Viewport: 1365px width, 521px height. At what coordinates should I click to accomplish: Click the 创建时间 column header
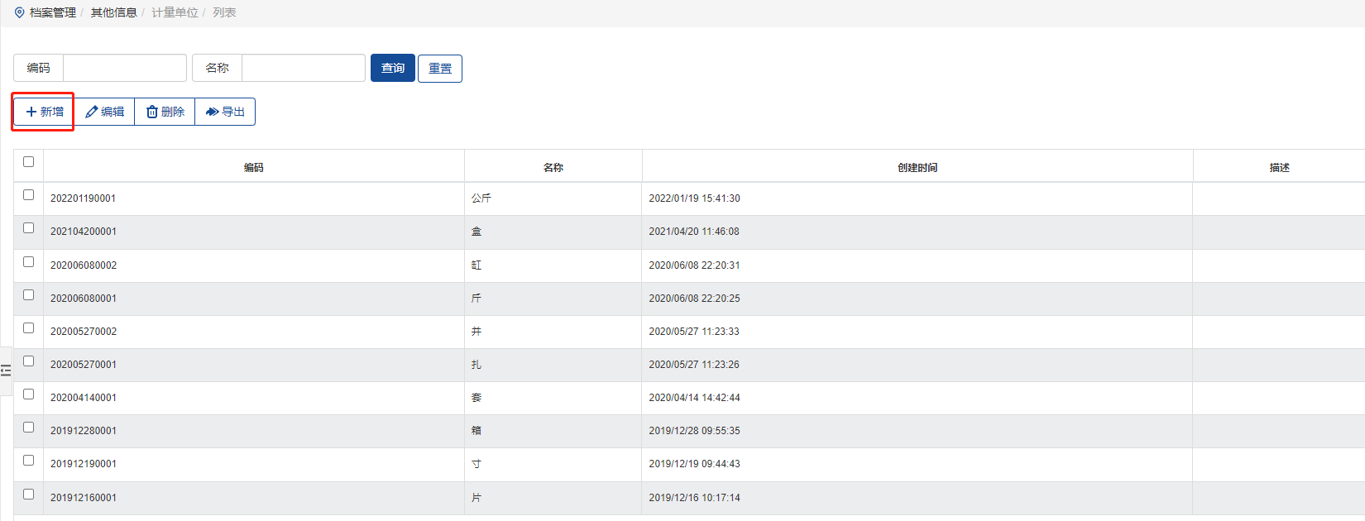point(917,168)
